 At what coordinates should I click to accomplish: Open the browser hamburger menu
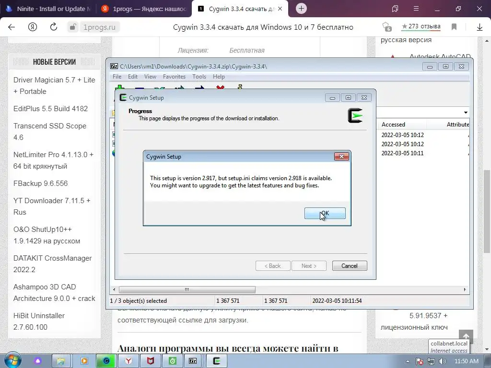(x=416, y=9)
